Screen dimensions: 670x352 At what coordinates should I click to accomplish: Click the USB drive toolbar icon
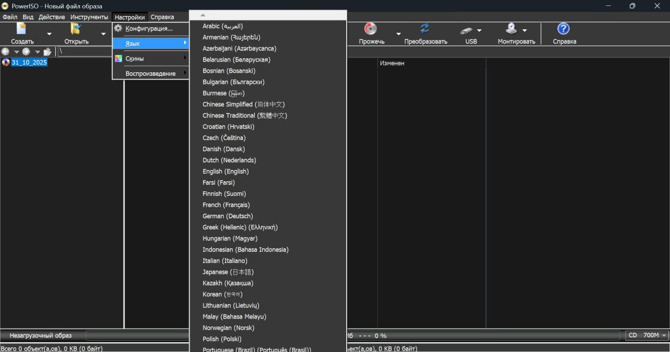click(x=467, y=31)
